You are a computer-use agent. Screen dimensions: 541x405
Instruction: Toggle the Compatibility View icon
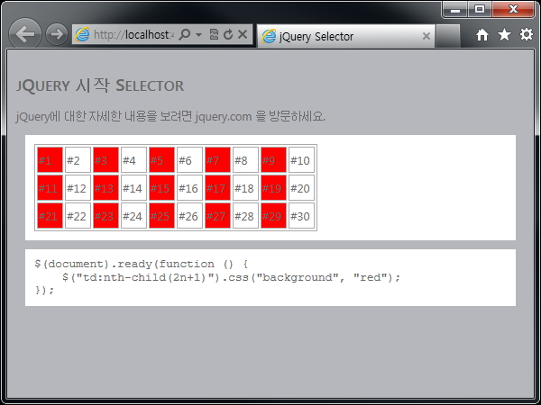coord(214,34)
